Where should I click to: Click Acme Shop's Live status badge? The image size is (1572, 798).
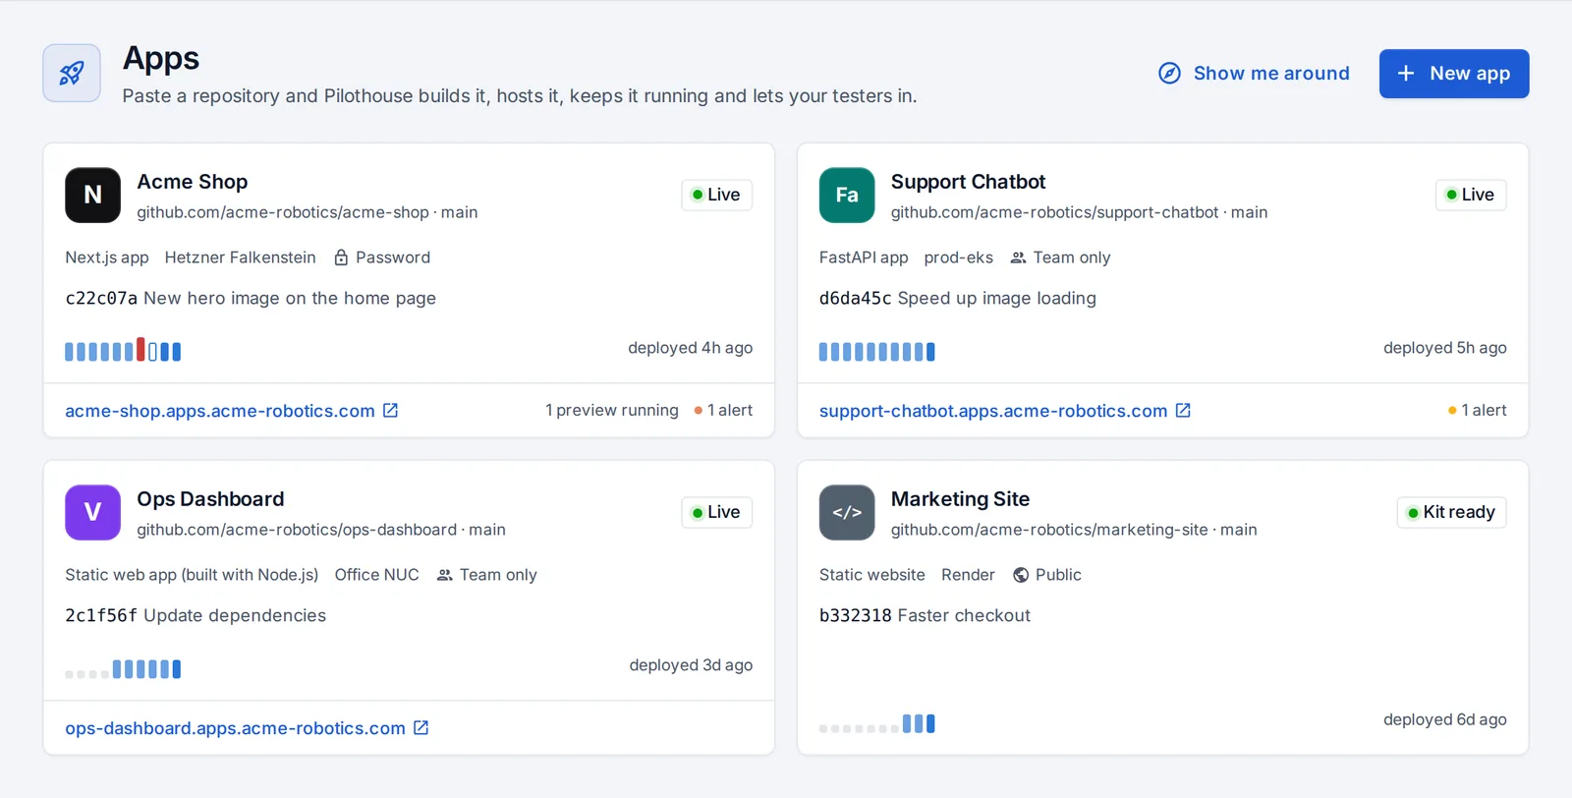[x=717, y=195]
